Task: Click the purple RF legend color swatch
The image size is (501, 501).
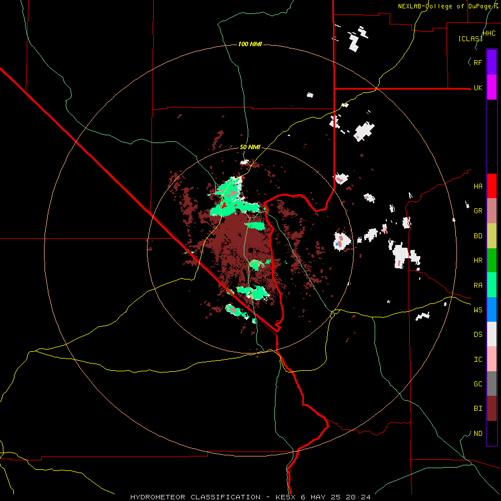Action: click(492, 62)
